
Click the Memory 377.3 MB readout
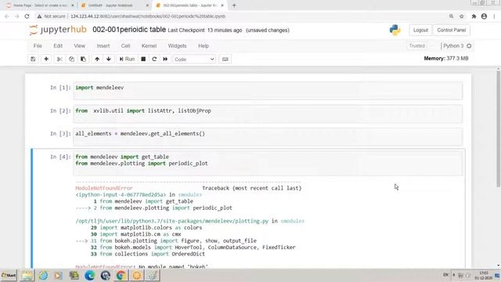(446, 59)
